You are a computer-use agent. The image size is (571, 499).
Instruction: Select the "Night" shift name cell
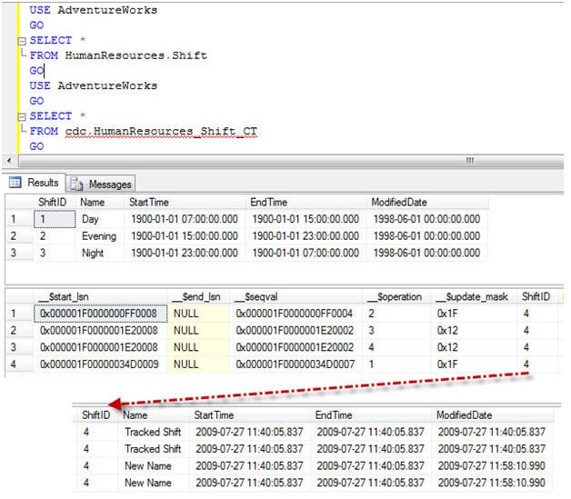pyautogui.click(x=95, y=254)
